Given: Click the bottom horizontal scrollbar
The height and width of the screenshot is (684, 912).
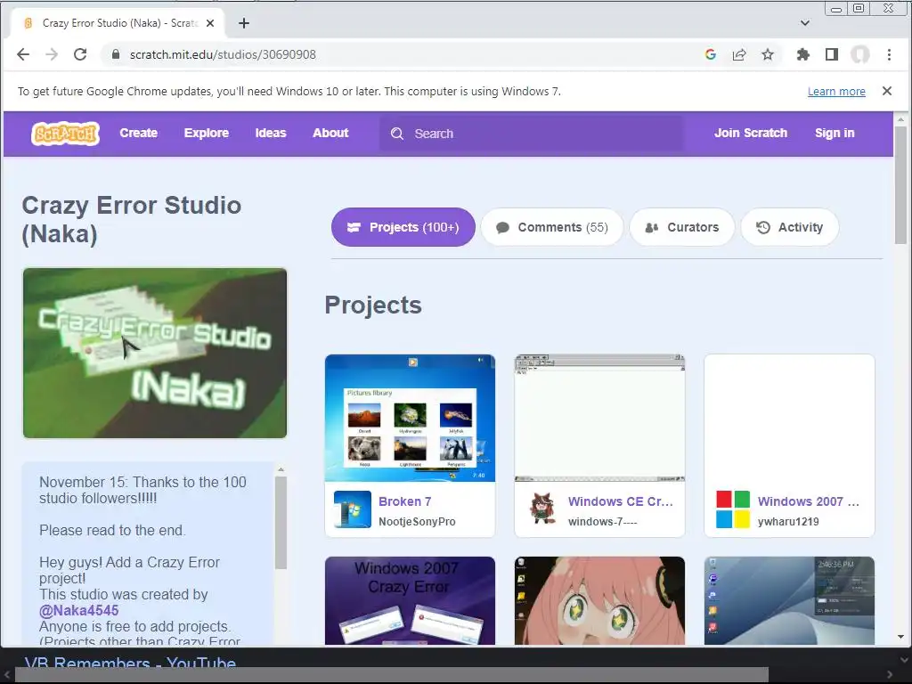Looking at the screenshot, I should point(392,675).
